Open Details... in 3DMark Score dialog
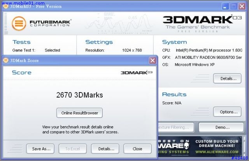This screenshot has width=249, height=161. point(105,149)
